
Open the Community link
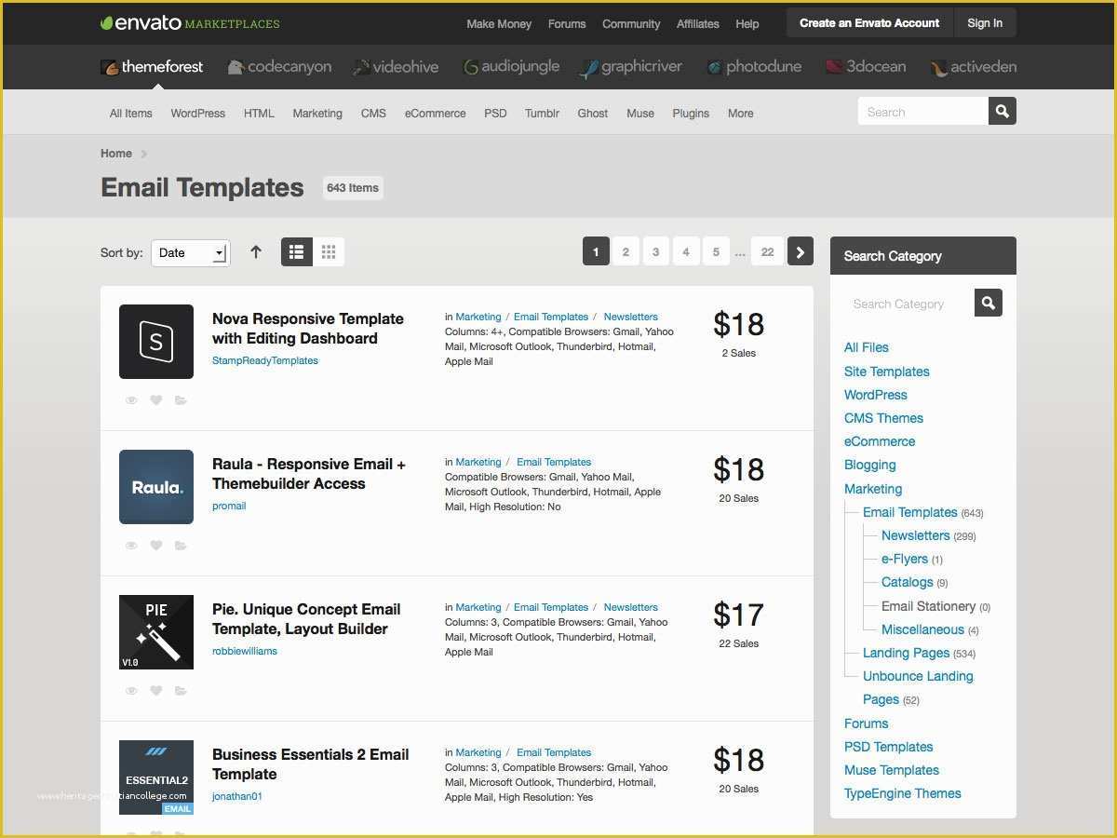coord(631,24)
